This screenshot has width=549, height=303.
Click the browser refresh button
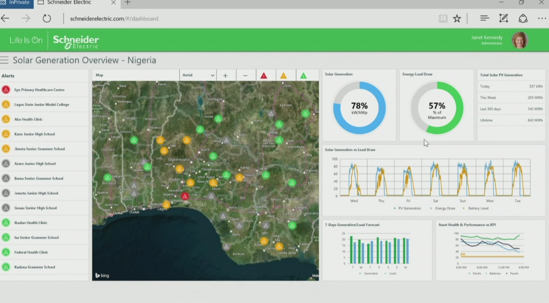[x=46, y=19]
